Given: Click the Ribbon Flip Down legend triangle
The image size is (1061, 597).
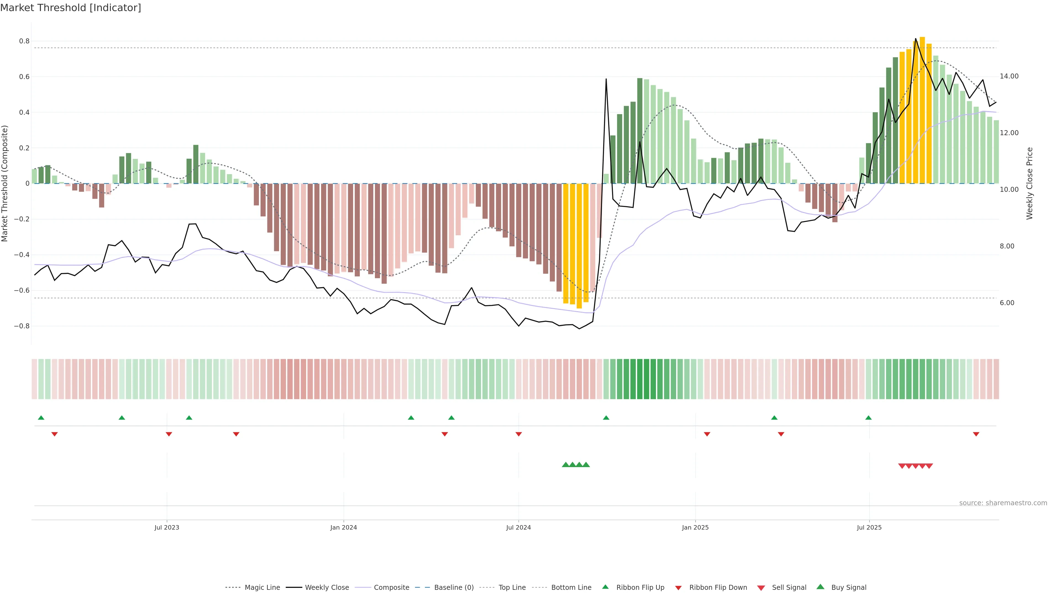Looking at the screenshot, I should coord(678,588).
